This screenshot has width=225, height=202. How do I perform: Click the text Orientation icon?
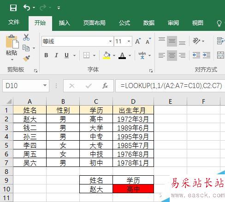[x=196, y=41]
